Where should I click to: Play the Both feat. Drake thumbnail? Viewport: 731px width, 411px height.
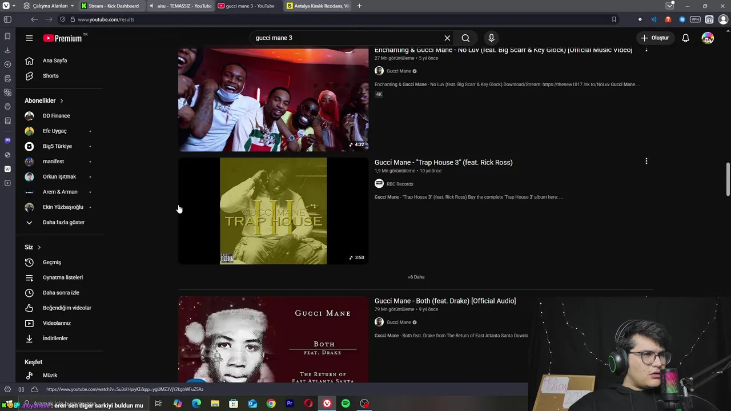[x=273, y=340]
